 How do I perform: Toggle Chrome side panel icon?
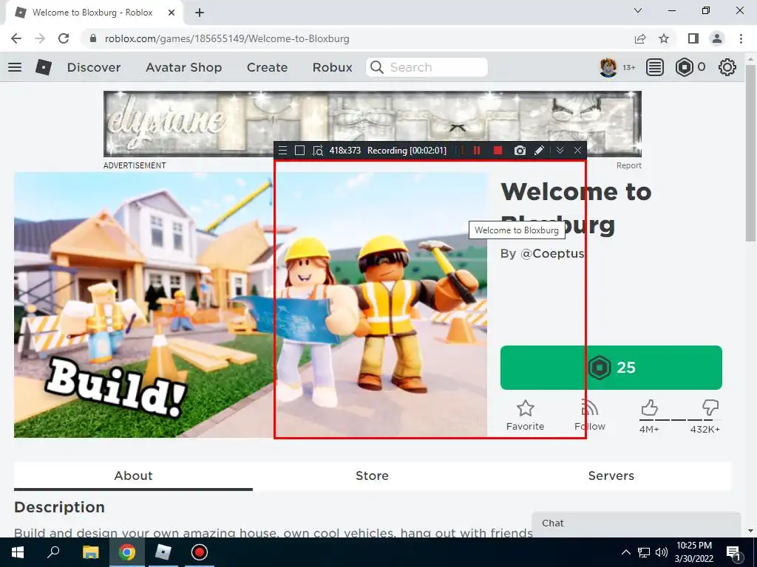coord(693,38)
